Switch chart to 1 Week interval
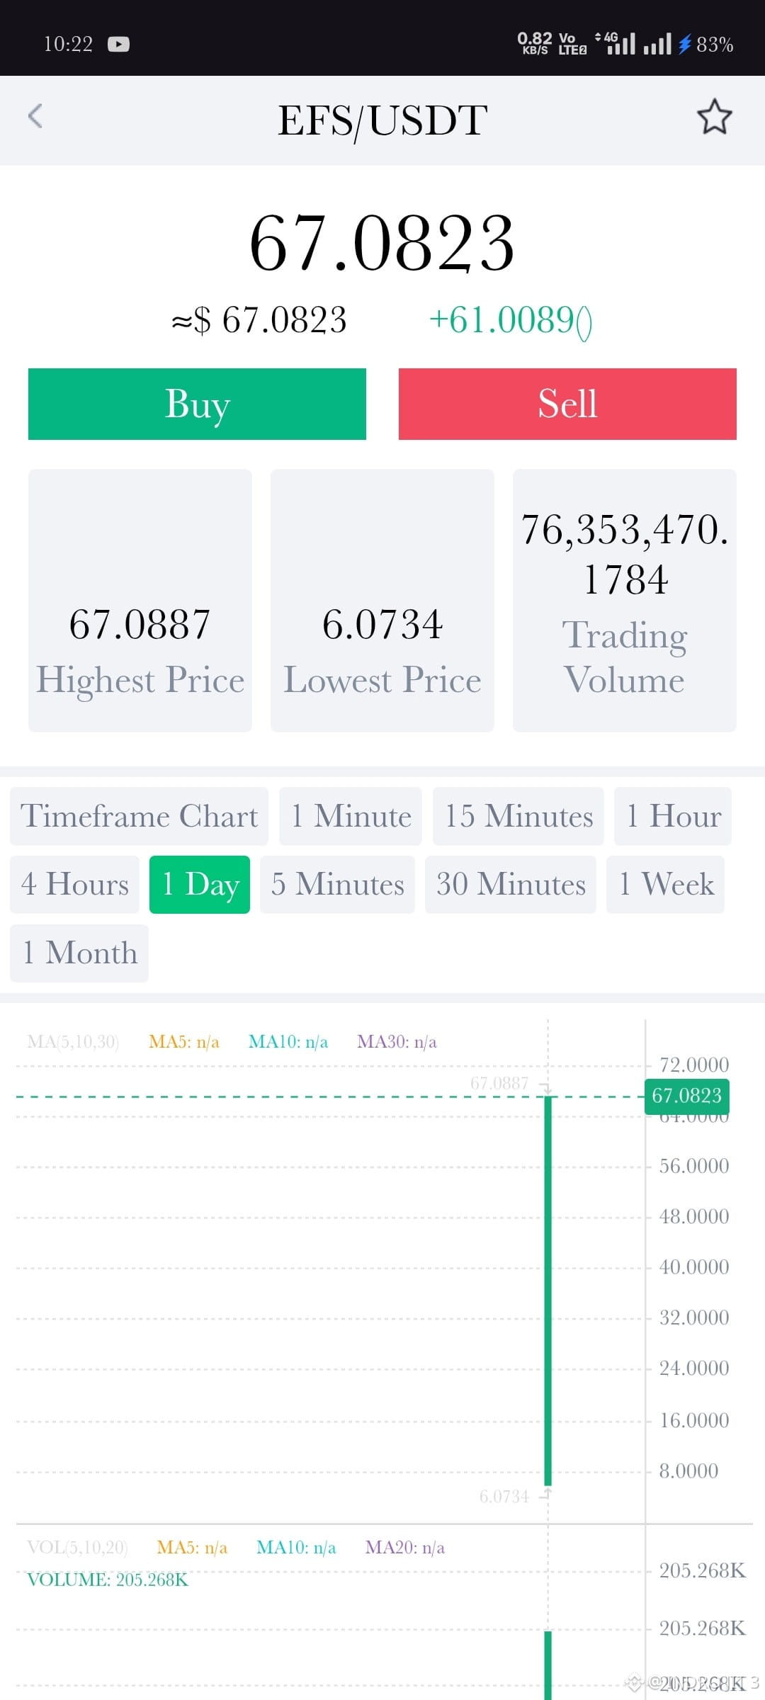Screen dimensions: 765x1700 click(665, 884)
